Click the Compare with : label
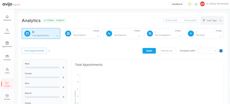Image resolution: width=230 pixels, height=104 pixels. click(x=188, y=51)
